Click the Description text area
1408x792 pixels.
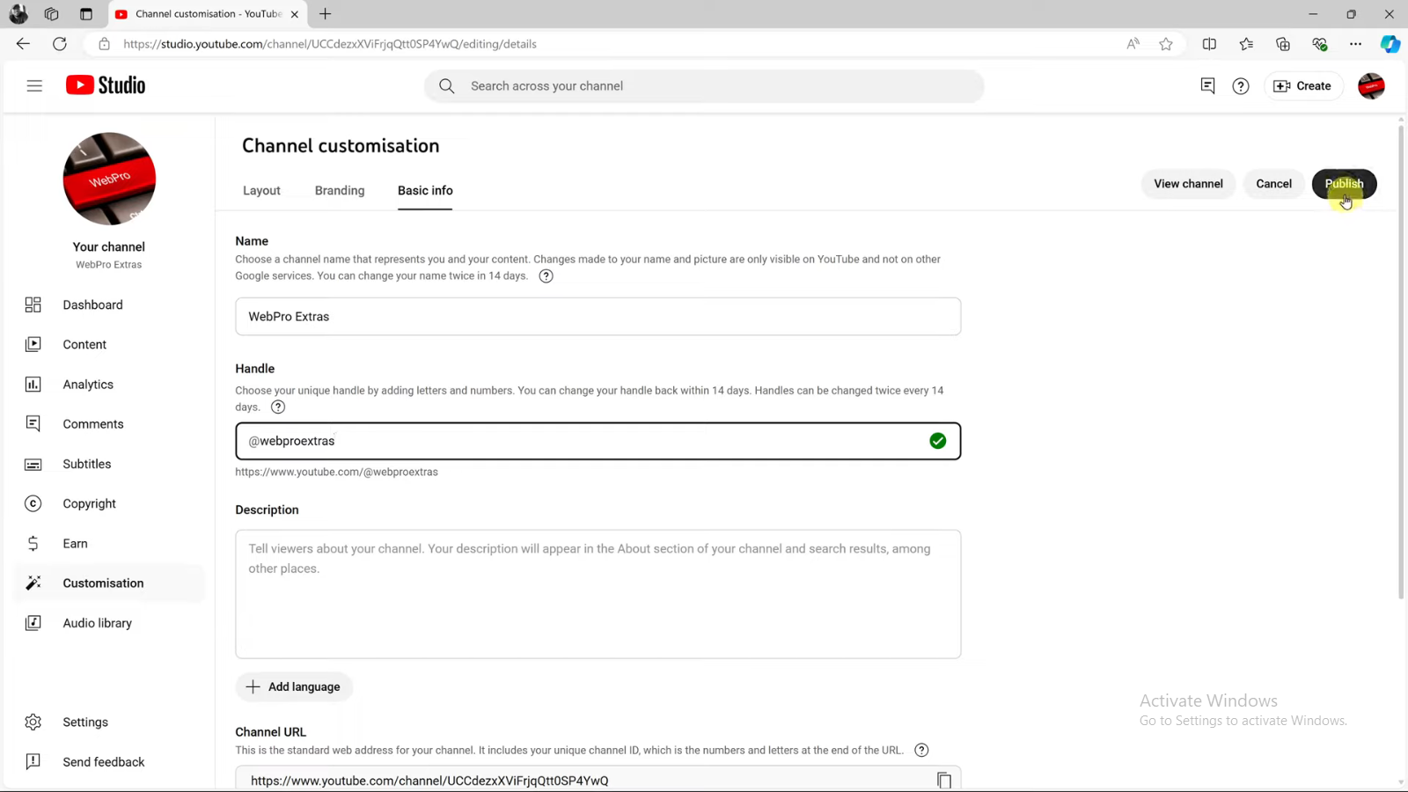click(x=598, y=594)
